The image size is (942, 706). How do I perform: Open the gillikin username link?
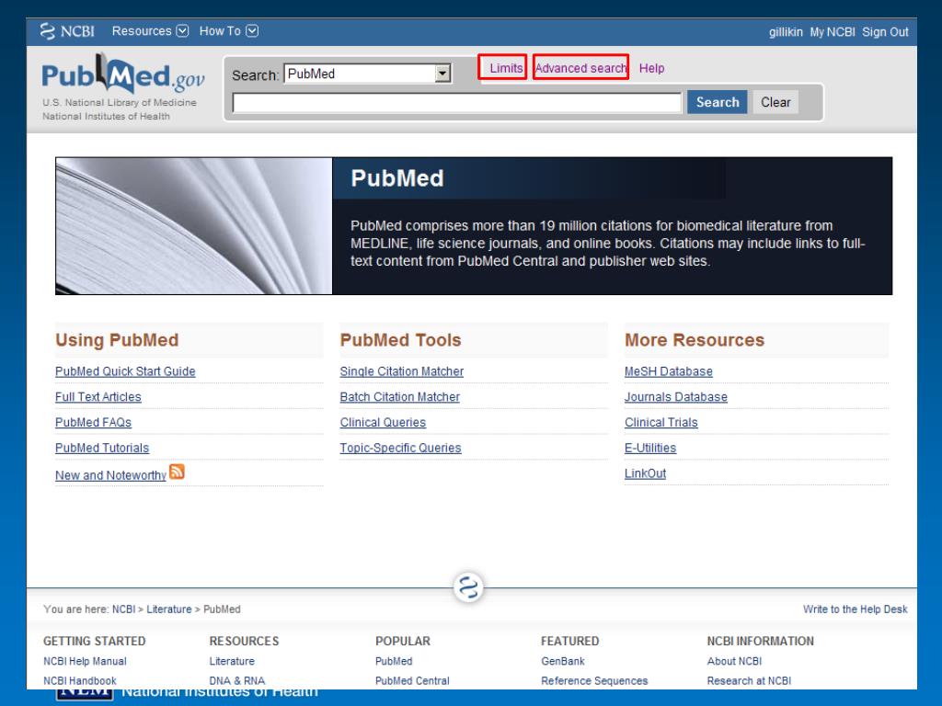[786, 32]
